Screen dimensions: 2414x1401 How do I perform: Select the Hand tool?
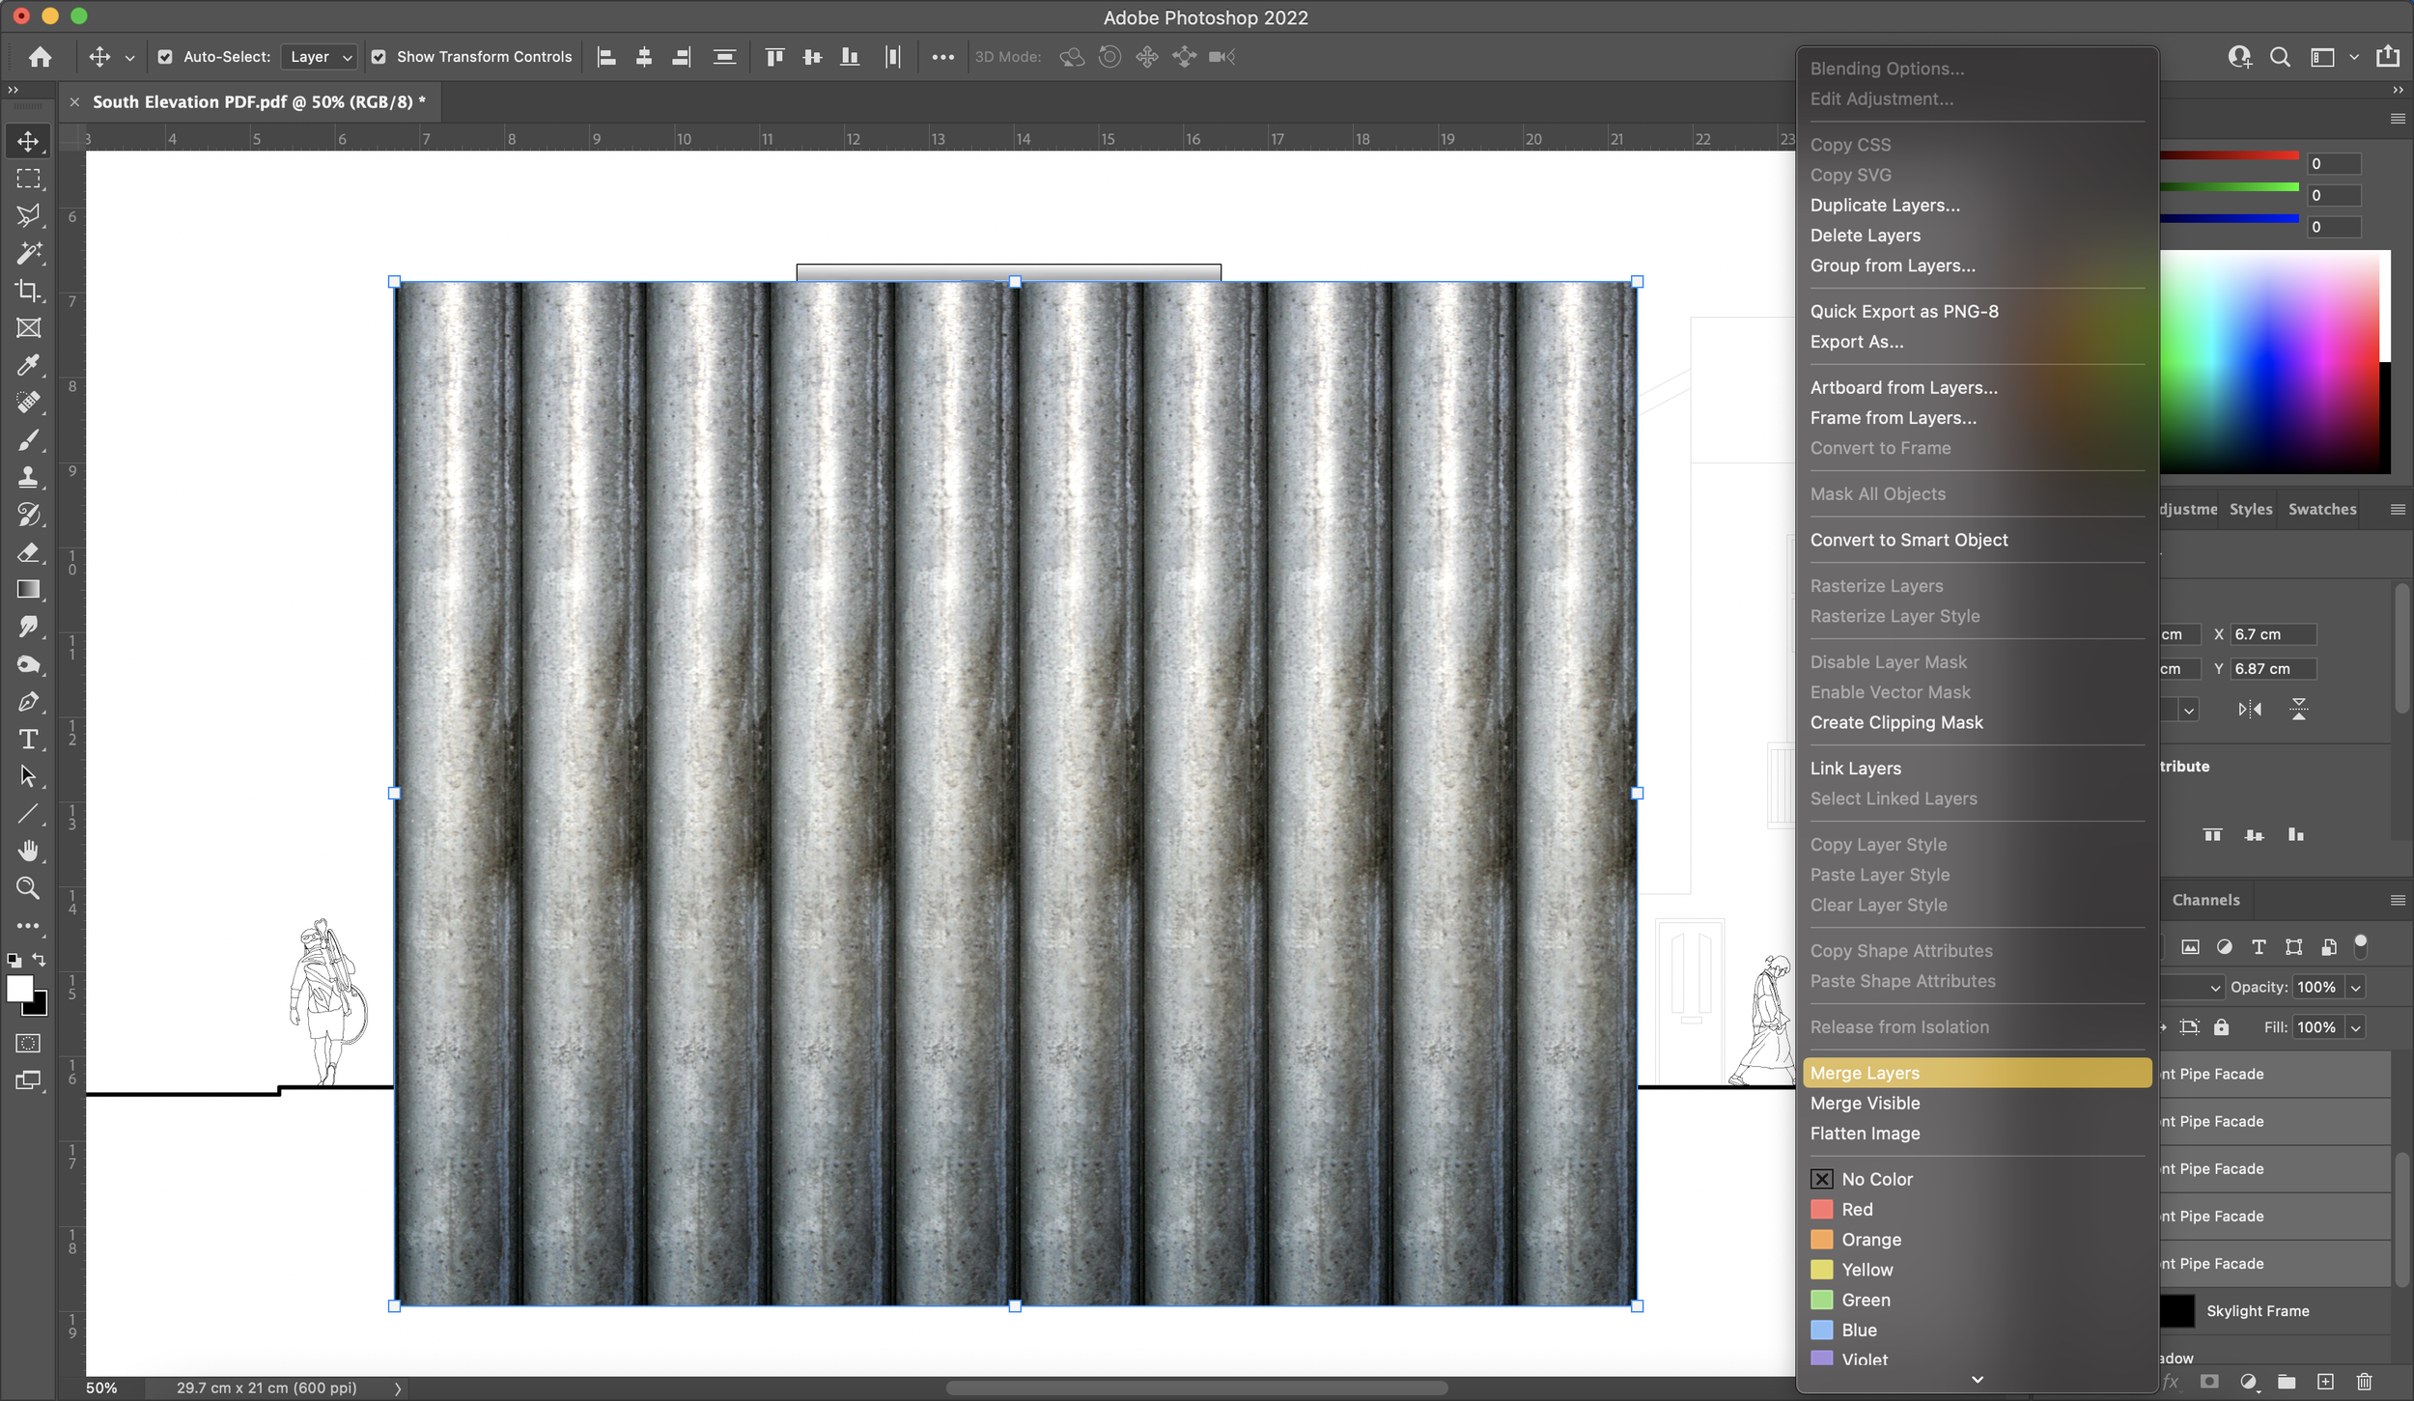pos(28,851)
